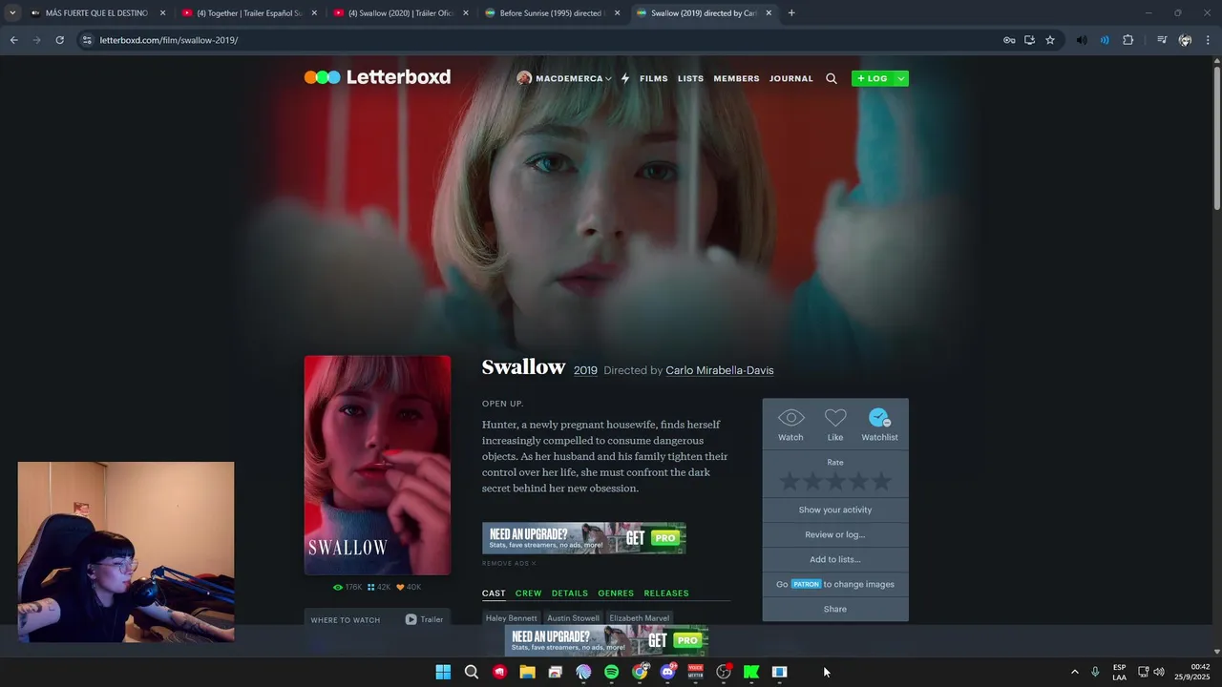Rate the film one star
Image resolution: width=1222 pixels, height=687 pixels.
pyautogui.click(x=790, y=482)
